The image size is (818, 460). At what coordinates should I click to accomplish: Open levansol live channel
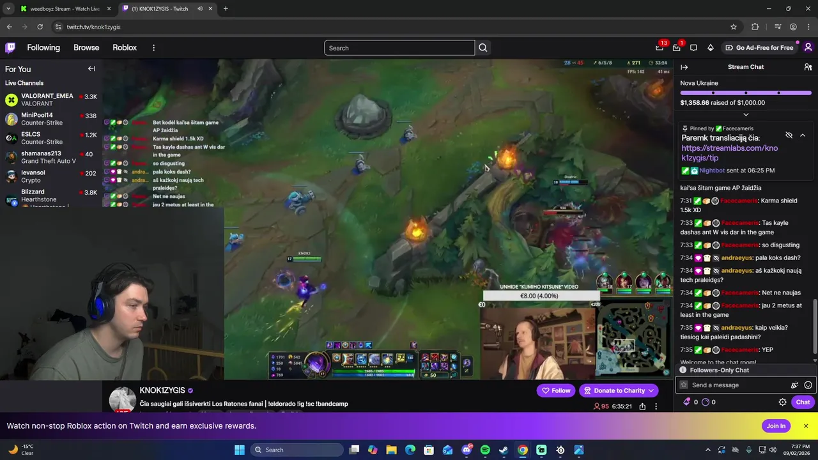tap(51, 176)
